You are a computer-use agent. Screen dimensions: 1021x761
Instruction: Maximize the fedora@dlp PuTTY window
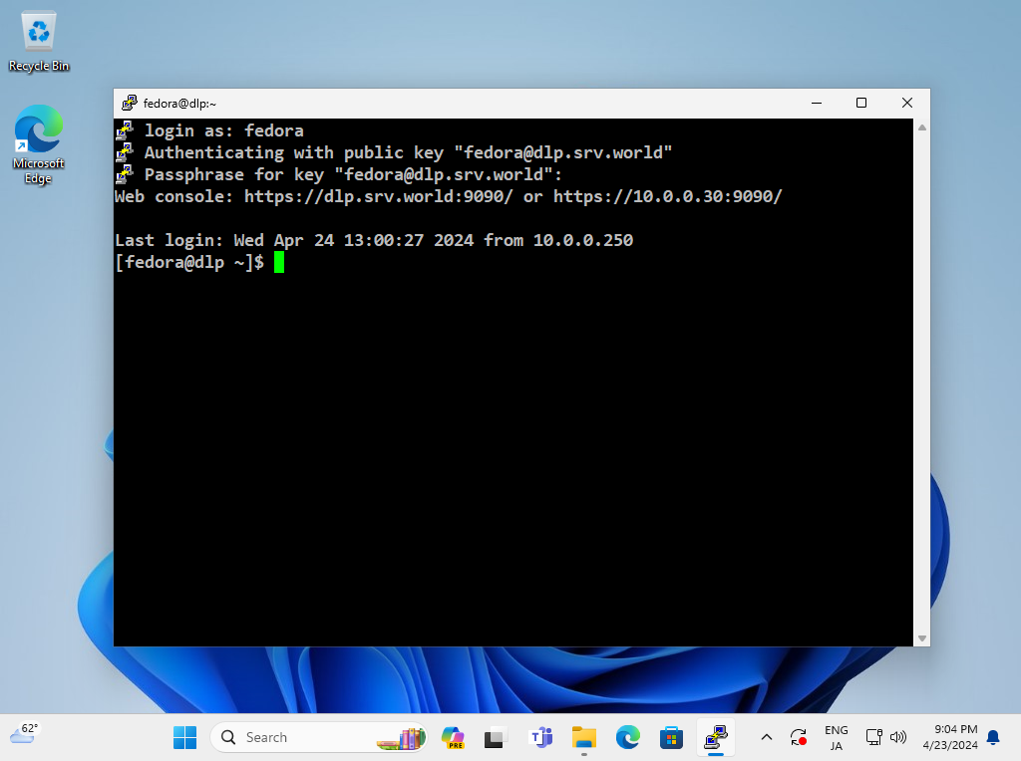[861, 103]
